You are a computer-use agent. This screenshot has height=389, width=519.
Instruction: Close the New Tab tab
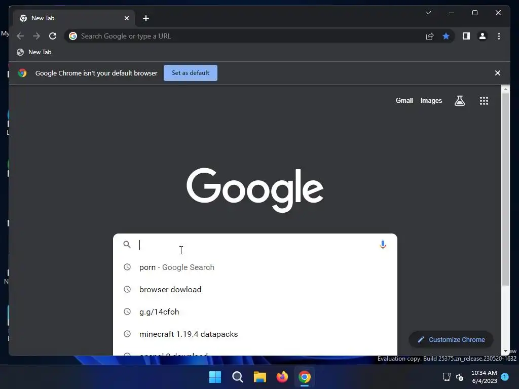tap(126, 18)
